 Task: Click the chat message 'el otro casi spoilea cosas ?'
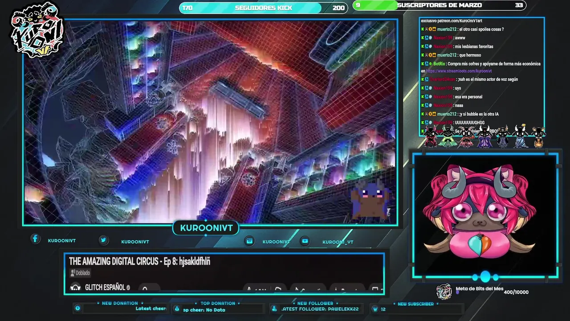481,29
